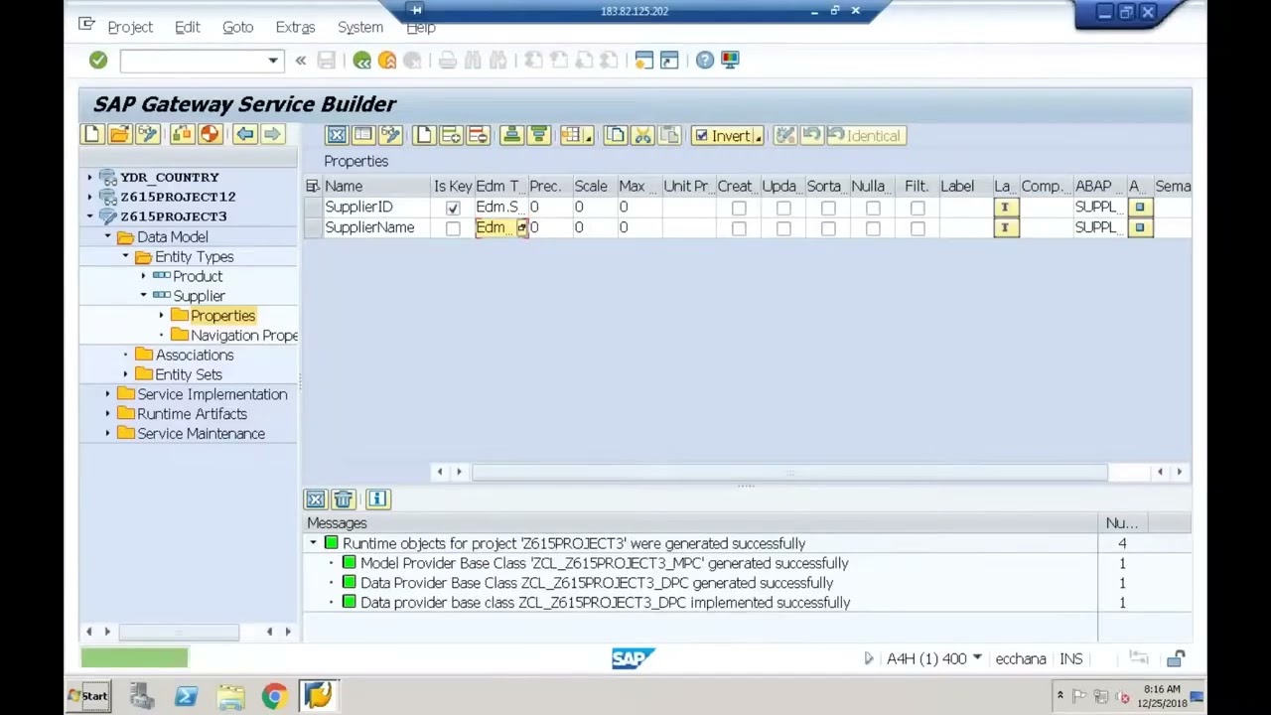Collapse the Data Model folder

click(108, 236)
